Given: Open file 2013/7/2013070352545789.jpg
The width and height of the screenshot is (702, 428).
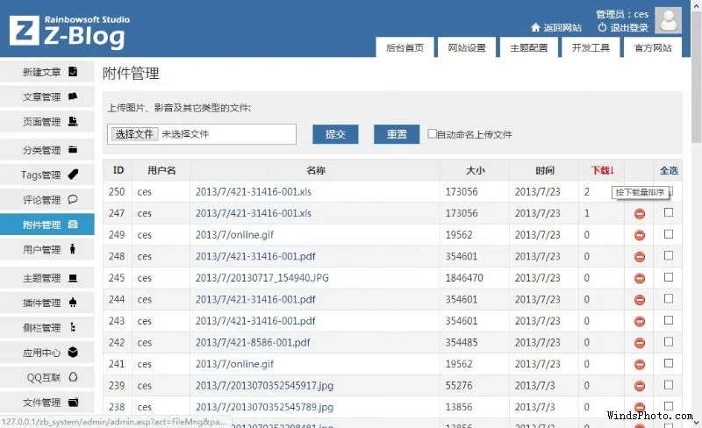Looking at the screenshot, I should coord(264,407).
